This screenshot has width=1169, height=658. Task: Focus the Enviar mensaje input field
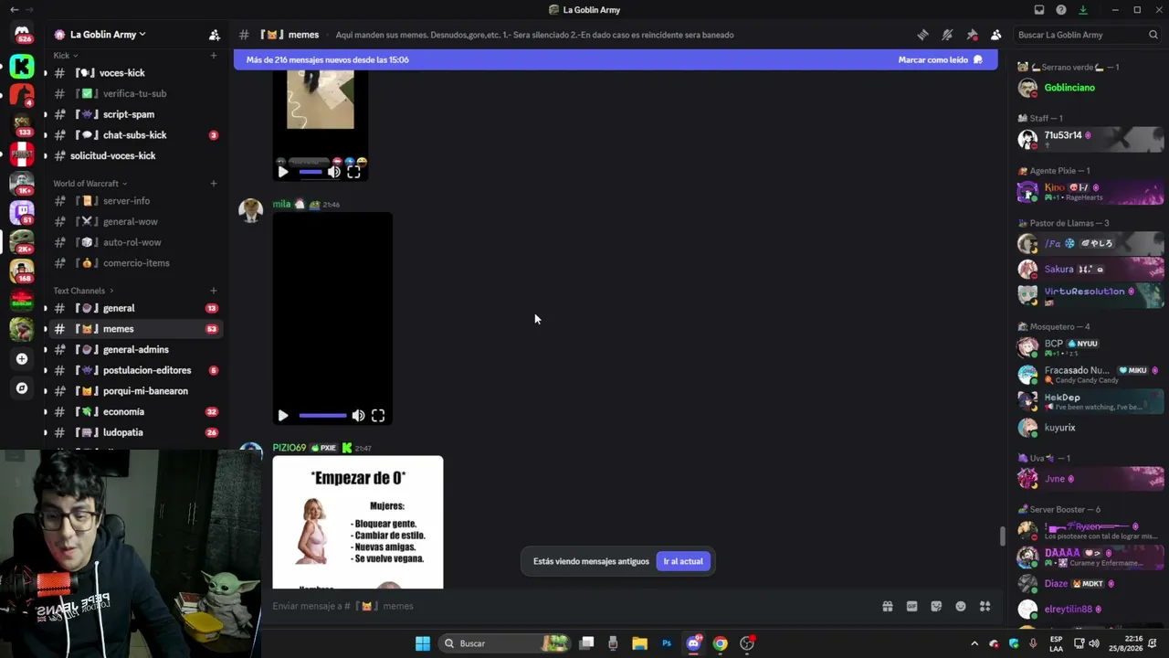(571, 606)
